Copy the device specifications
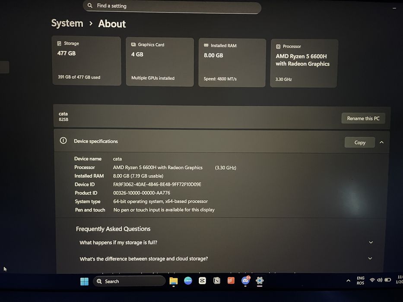403x302 pixels. [x=359, y=142]
